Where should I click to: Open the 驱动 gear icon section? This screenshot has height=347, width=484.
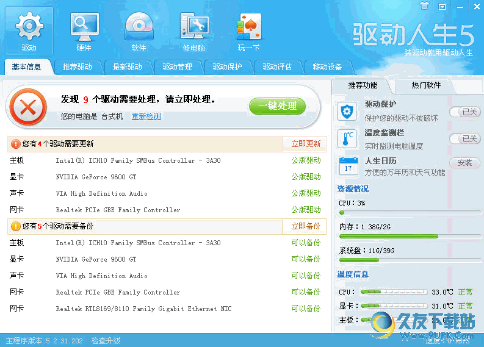pyautogui.click(x=29, y=32)
